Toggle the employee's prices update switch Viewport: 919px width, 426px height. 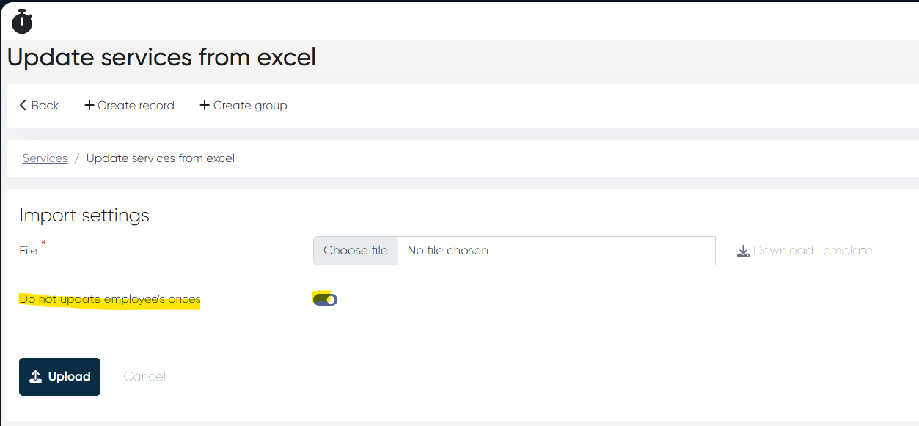point(325,299)
